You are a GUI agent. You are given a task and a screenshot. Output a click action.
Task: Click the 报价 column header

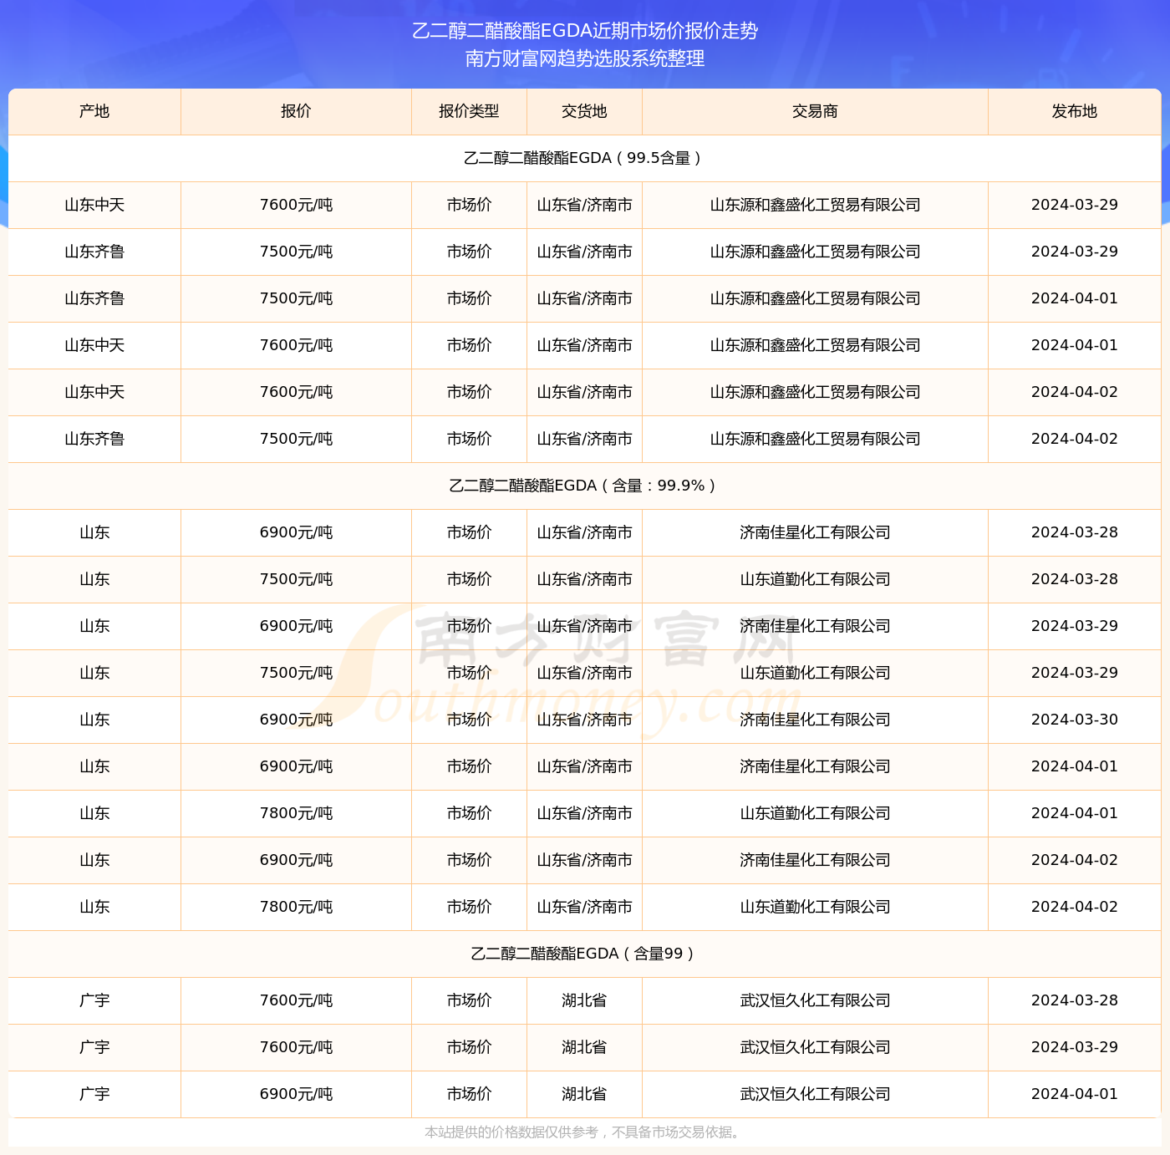296,111
